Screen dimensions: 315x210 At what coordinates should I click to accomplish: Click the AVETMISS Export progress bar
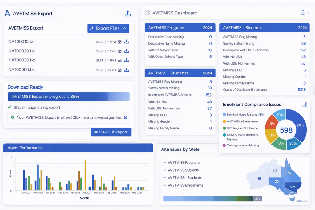68,97
